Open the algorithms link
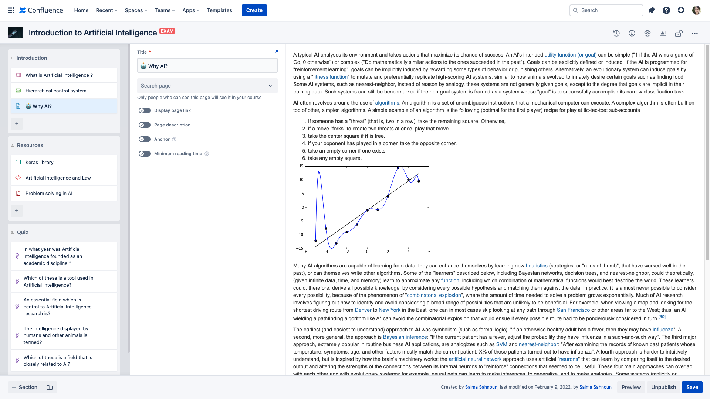710x399 pixels. (x=387, y=103)
